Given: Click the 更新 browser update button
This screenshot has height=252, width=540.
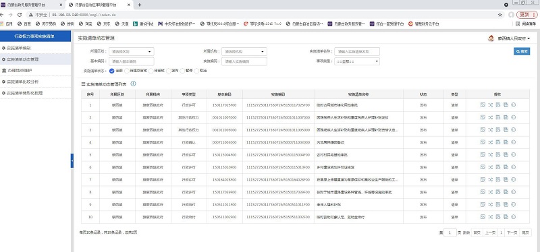Looking at the screenshot, I should 527,15.
